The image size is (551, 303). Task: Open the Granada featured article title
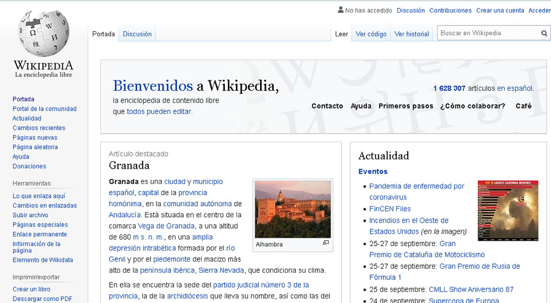(129, 166)
